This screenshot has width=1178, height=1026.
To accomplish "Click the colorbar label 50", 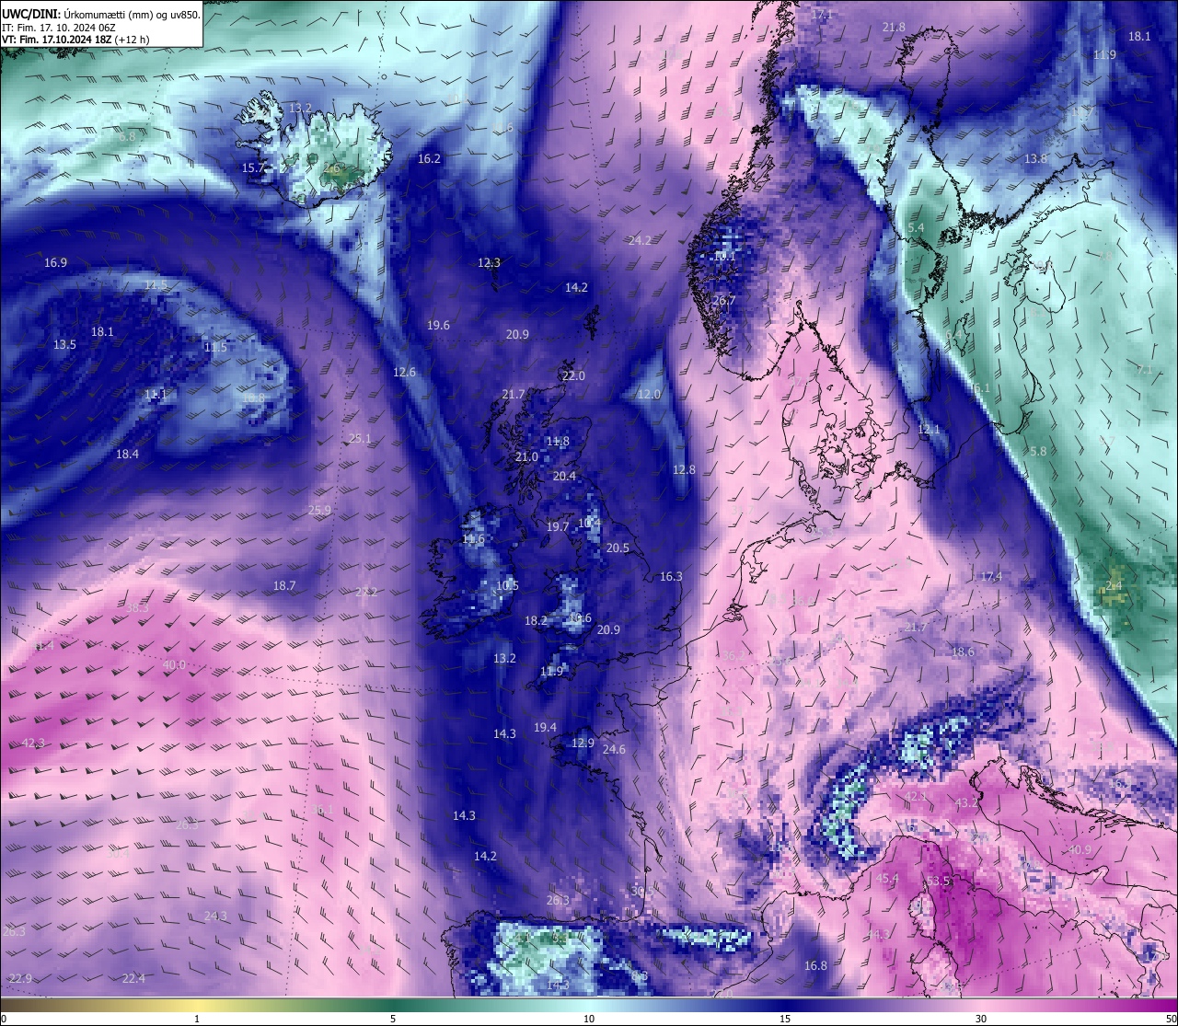I will point(1171,1019).
